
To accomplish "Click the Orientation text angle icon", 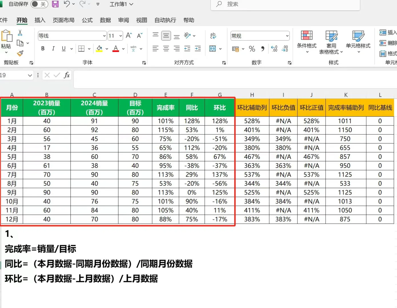I will pyautogui.click(x=187, y=36).
